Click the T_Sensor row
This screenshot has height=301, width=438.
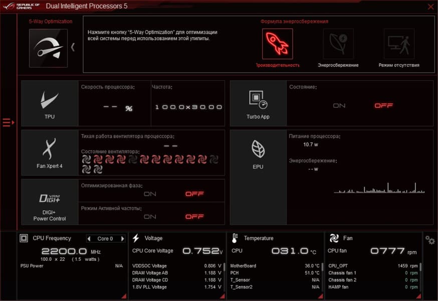[275, 280]
